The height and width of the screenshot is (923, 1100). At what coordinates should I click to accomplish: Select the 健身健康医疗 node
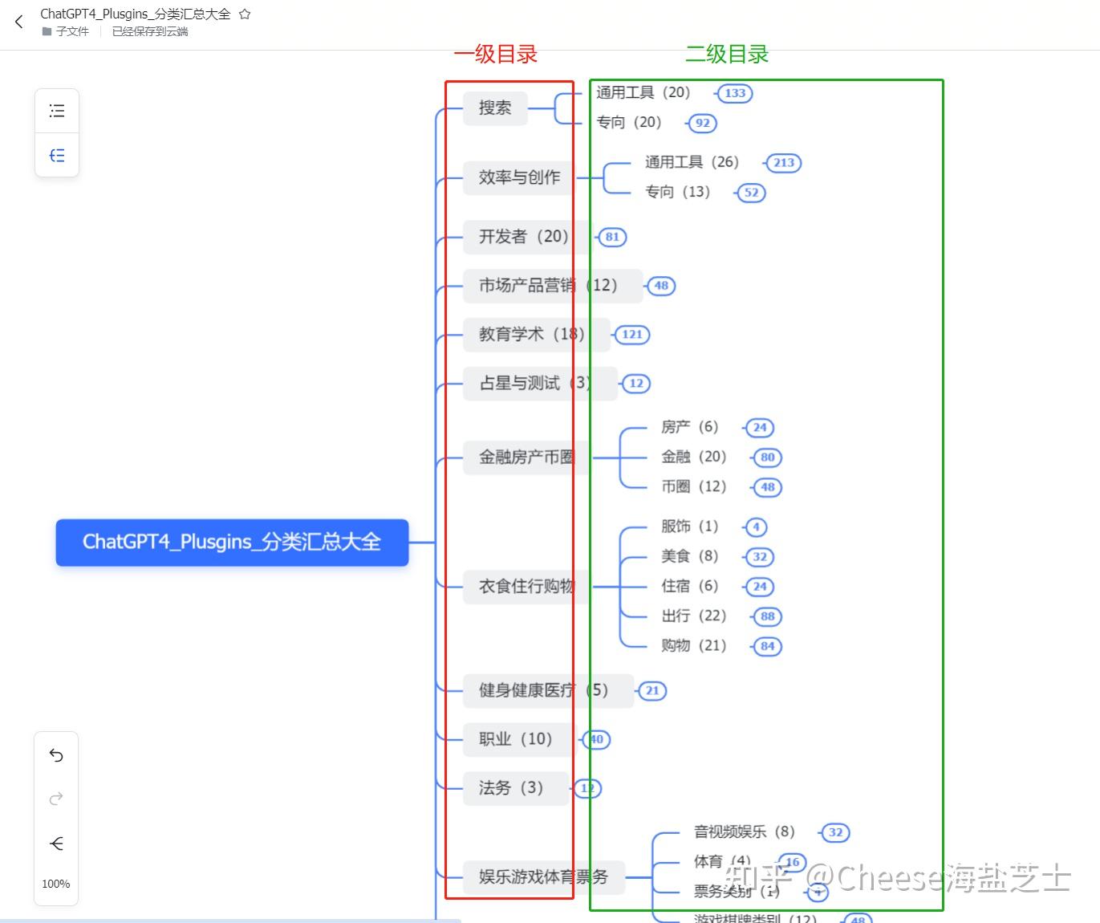pos(548,690)
